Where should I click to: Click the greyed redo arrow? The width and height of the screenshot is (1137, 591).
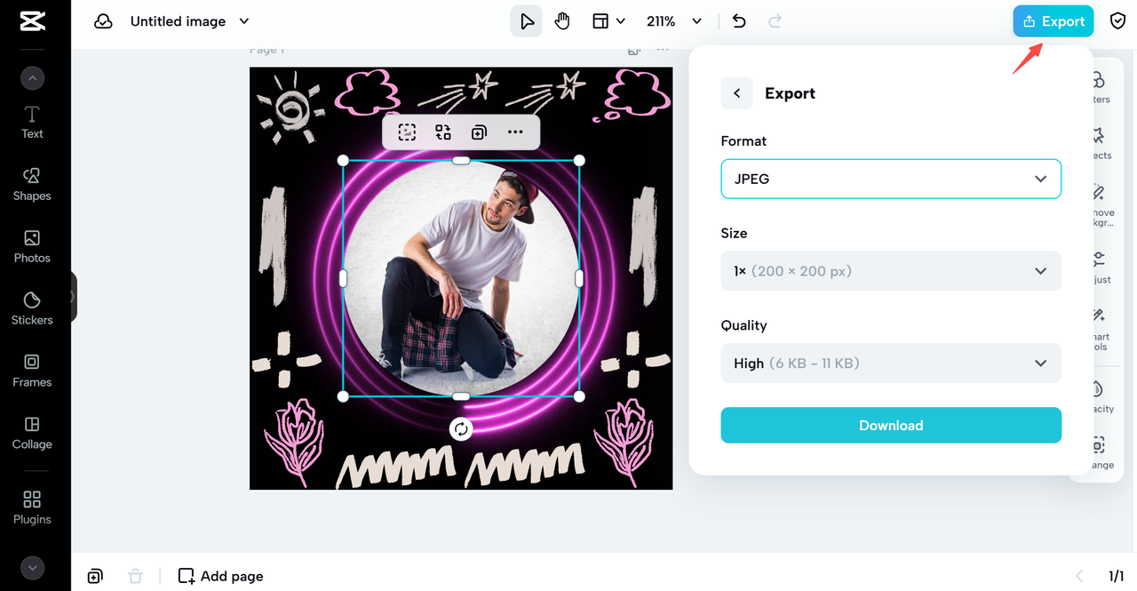click(775, 21)
